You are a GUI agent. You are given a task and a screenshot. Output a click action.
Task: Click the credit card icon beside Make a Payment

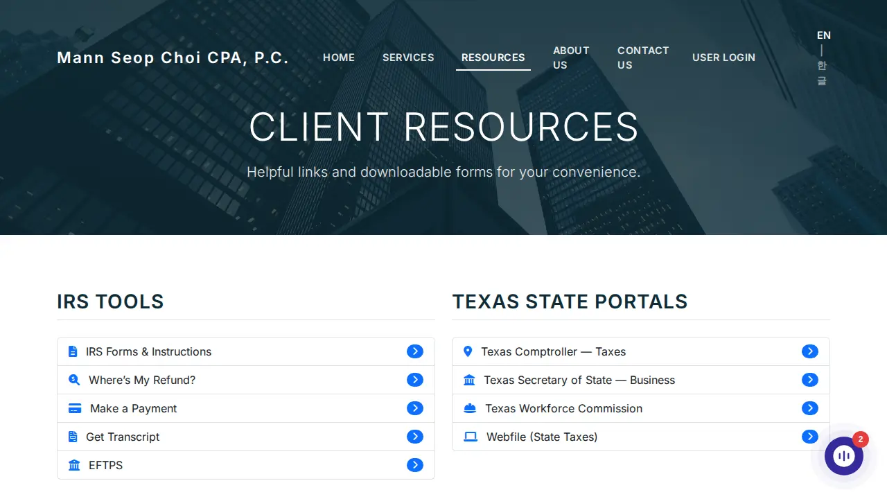pyautogui.click(x=75, y=408)
